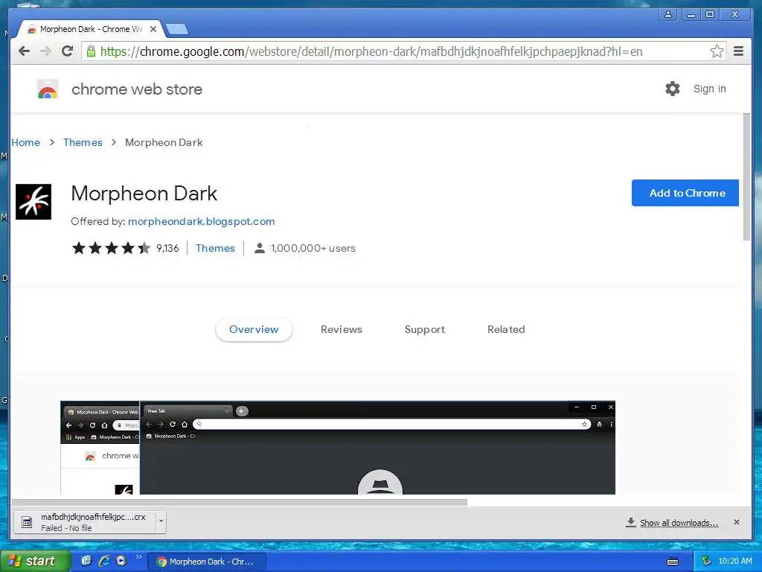This screenshot has height=572, width=762.
Task: Go back with the browser back arrow
Action: pos(24,51)
